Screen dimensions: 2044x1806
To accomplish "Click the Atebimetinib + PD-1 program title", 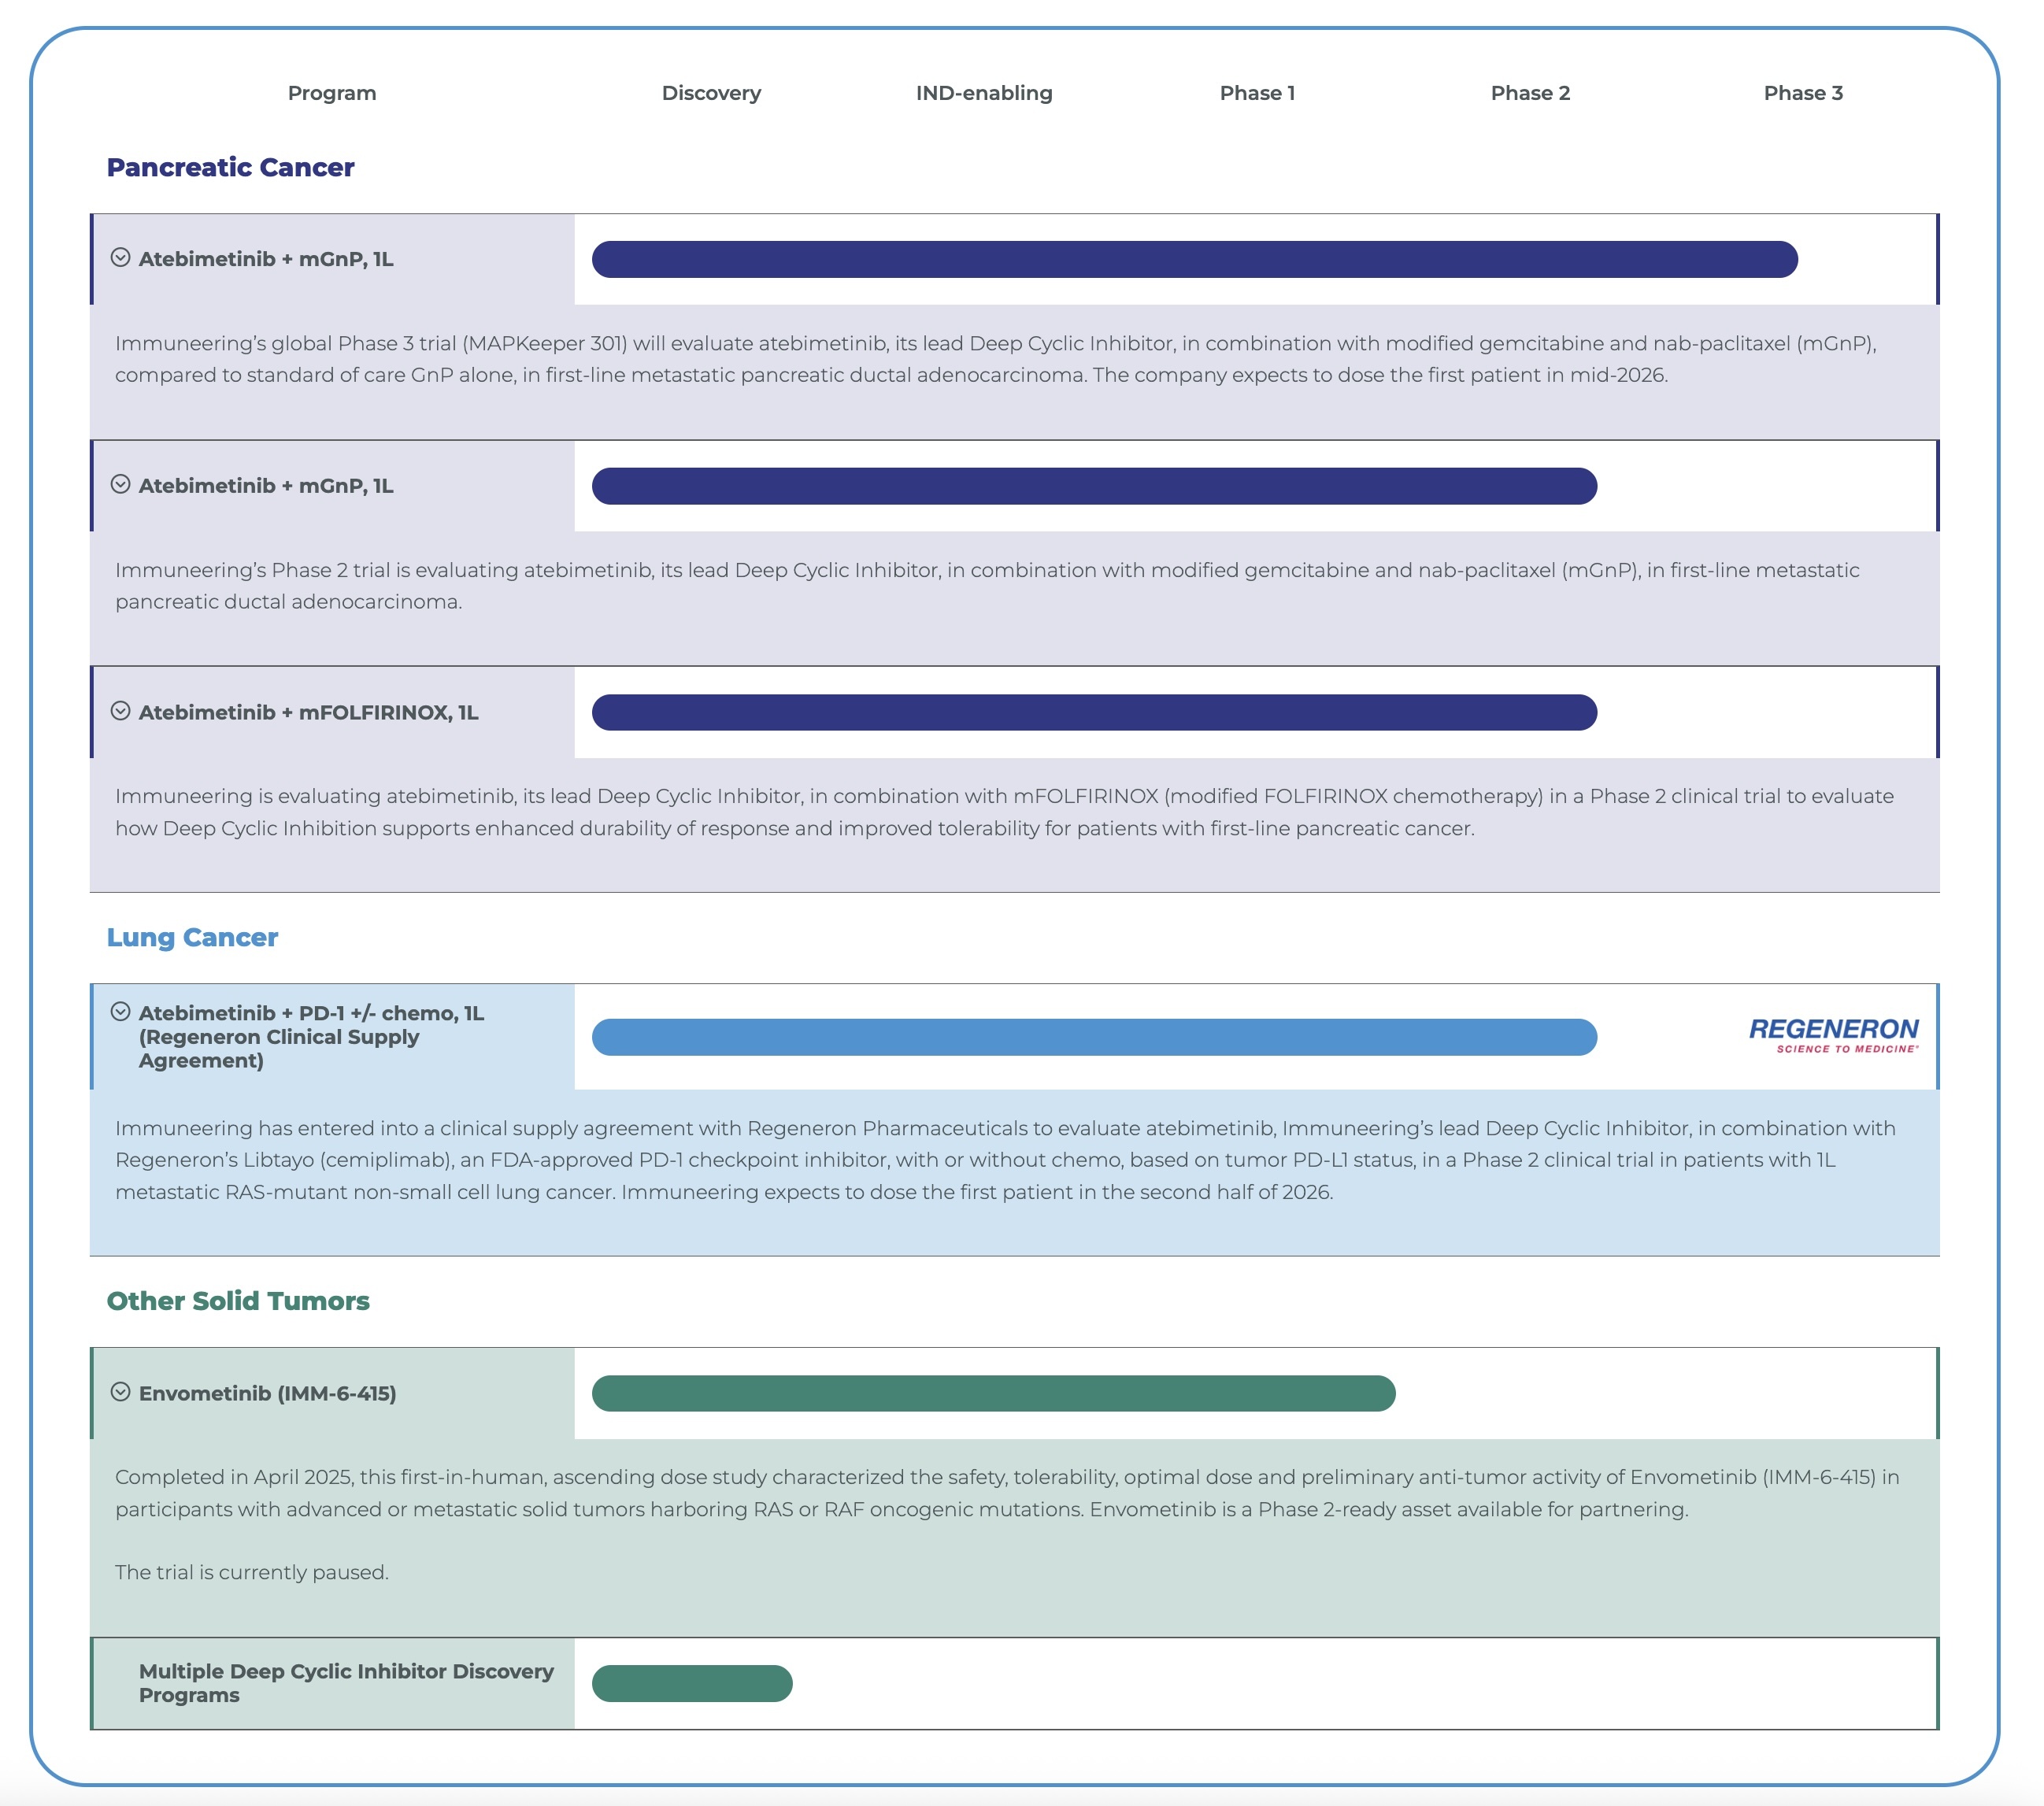I will coord(311,1036).
